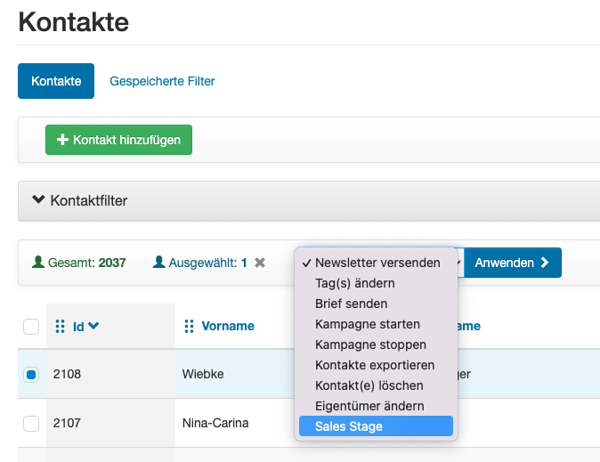The width and height of the screenshot is (600, 462).
Task: Sort by Id using the chevron arrow
Action: tap(93, 326)
